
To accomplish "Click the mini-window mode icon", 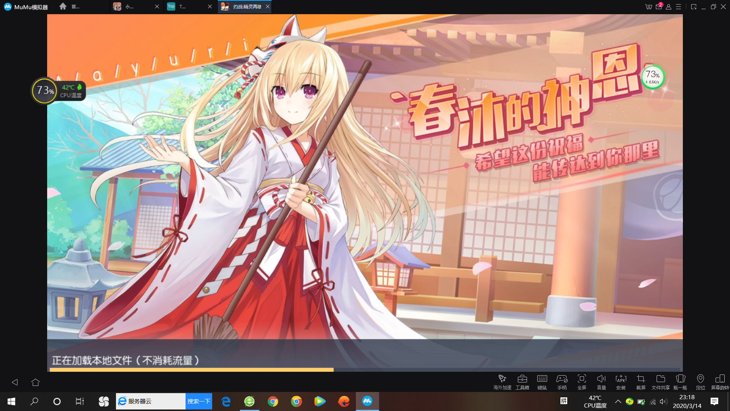I will click(694, 7).
